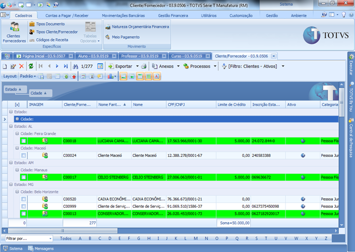Check the box for row C00999
The width and height of the screenshot is (355, 252).
point(24,206)
